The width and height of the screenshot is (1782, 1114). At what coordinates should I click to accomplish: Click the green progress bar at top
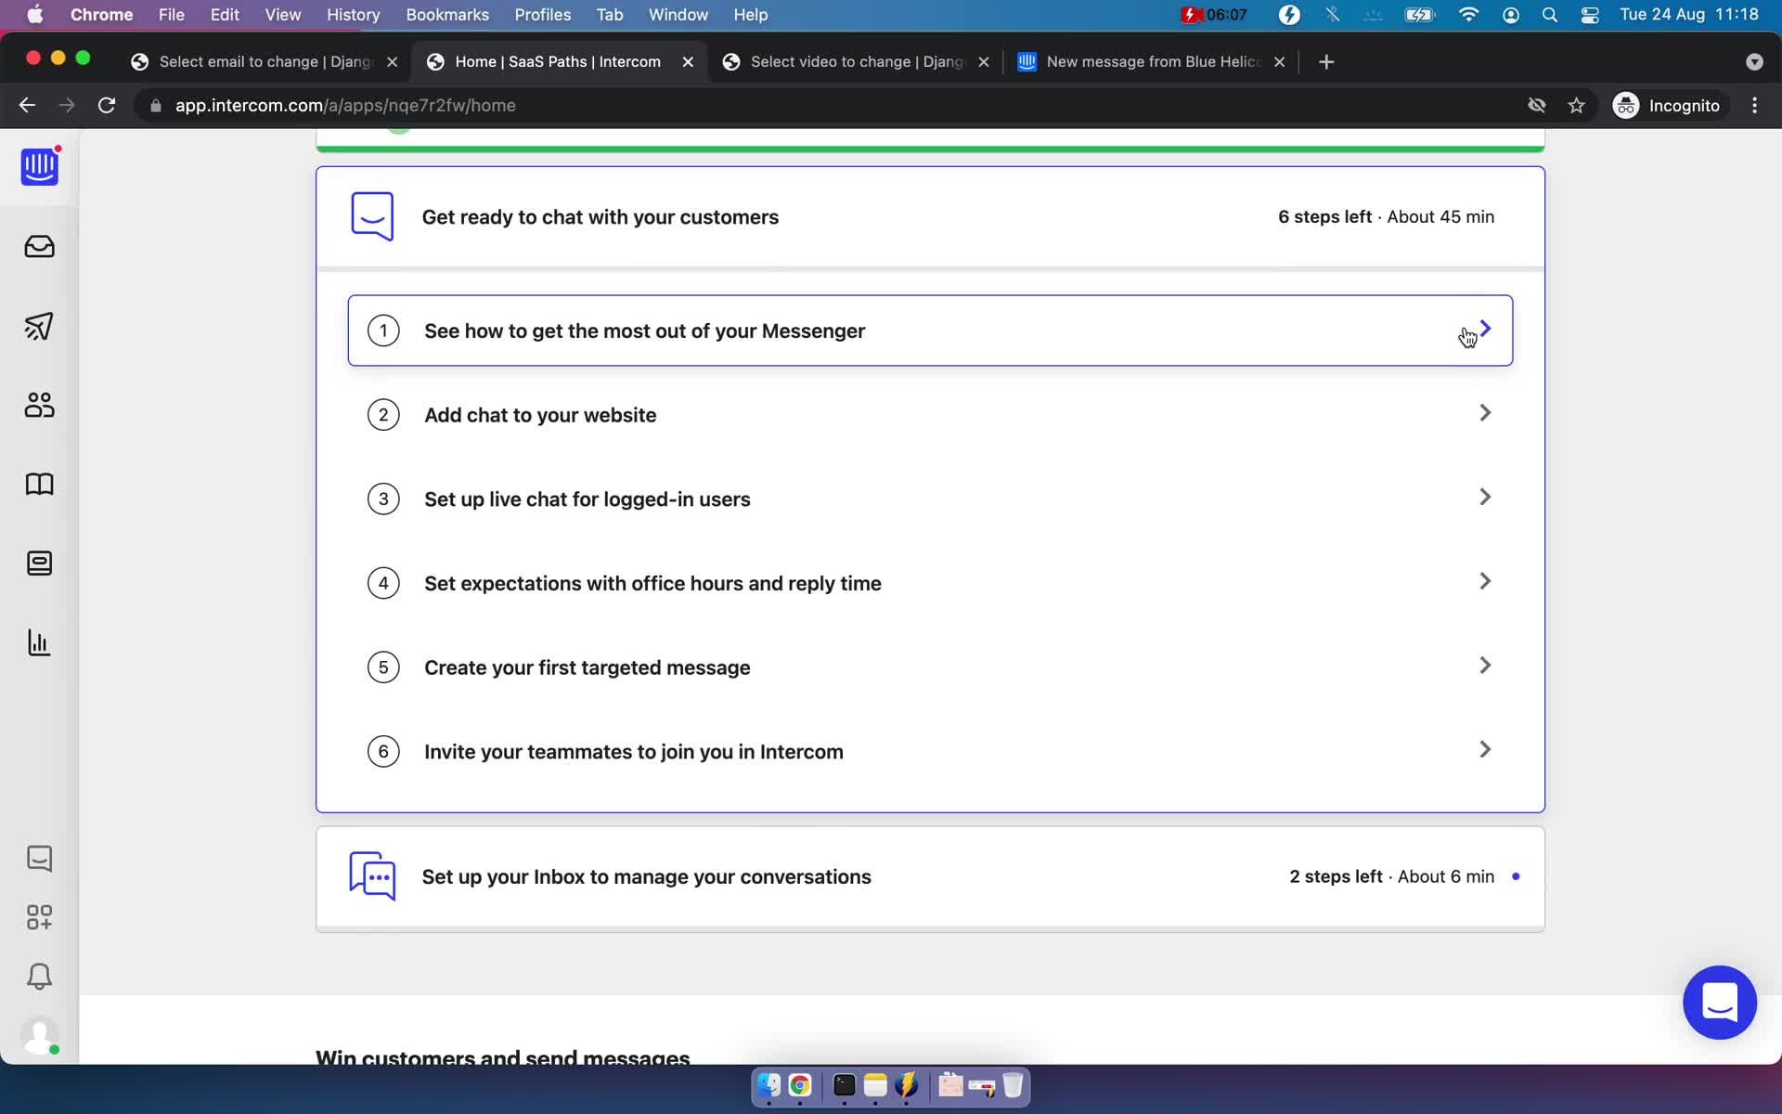[930, 142]
